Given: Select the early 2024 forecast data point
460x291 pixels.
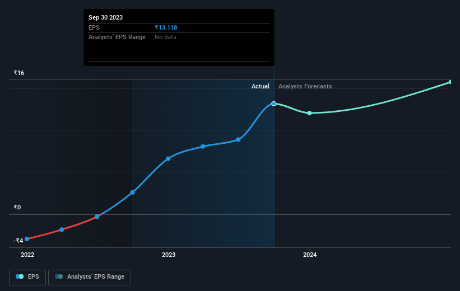Looking at the screenshot, I should pos(309,113).
